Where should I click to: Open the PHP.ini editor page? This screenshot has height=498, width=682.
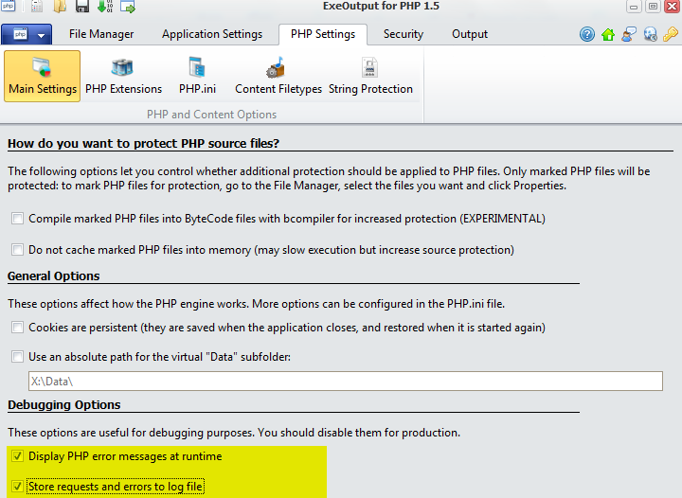click(197, 76)
